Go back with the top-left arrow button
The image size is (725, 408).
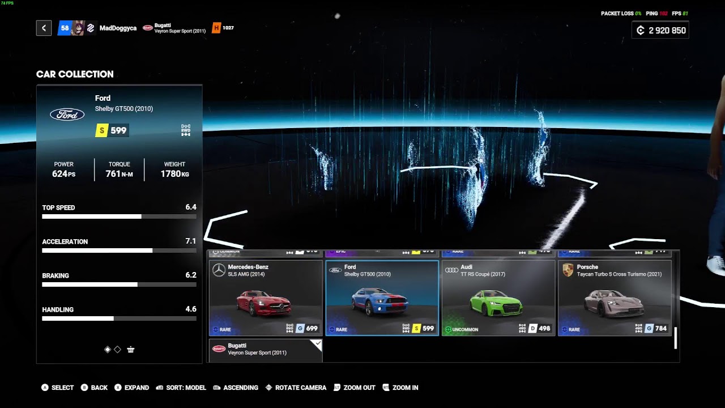[44, 28]
